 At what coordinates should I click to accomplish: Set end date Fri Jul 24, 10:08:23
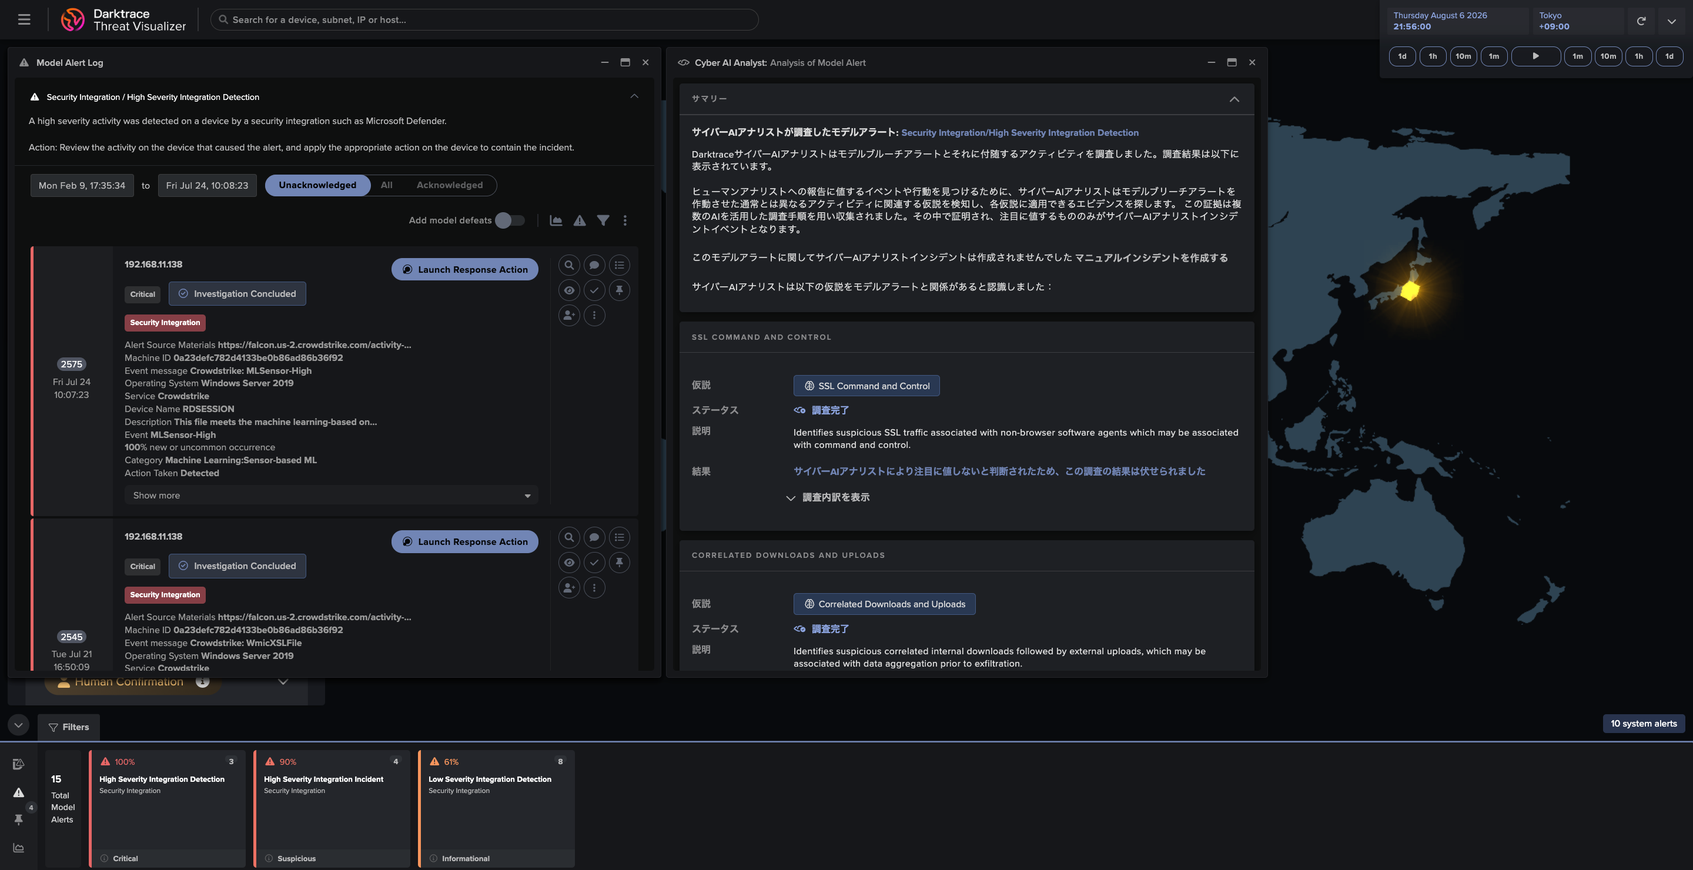coord(207,186)
